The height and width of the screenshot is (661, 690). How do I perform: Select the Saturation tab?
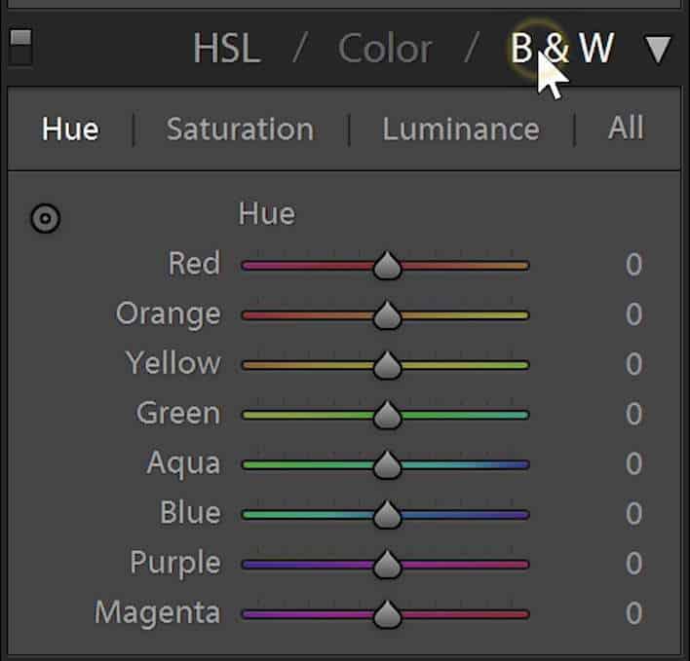click(240, 129)
